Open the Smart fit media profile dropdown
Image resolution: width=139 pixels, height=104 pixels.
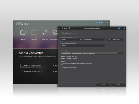[x=83, y=45]
